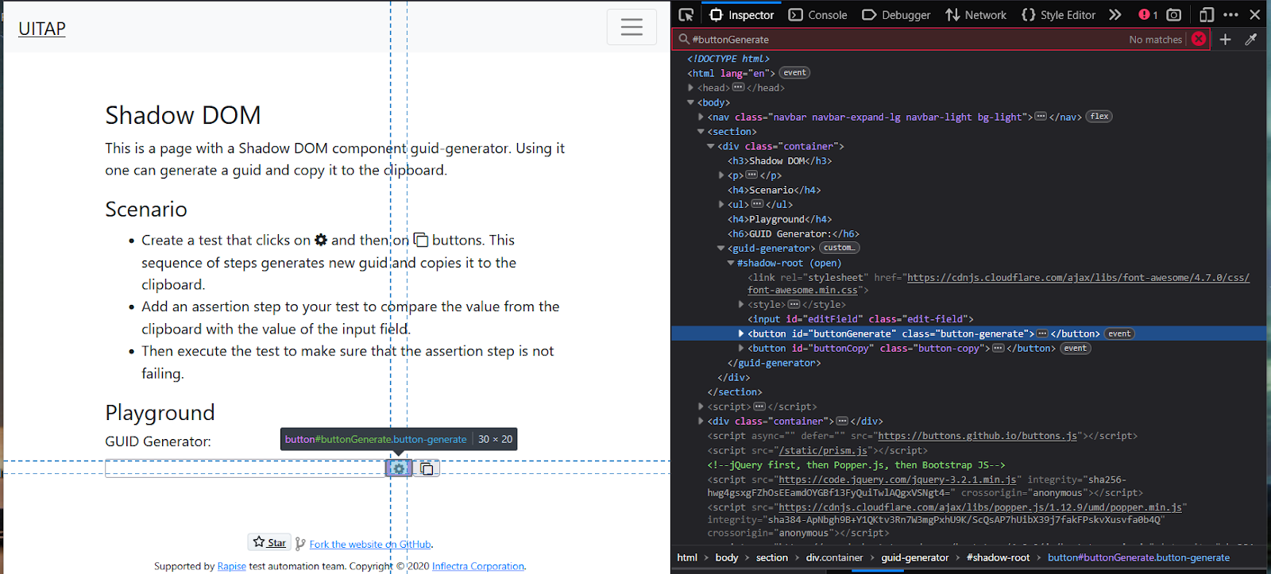Click the gear generate GUID button
This screenshot has width=1271, height=574.
point(399,468)
